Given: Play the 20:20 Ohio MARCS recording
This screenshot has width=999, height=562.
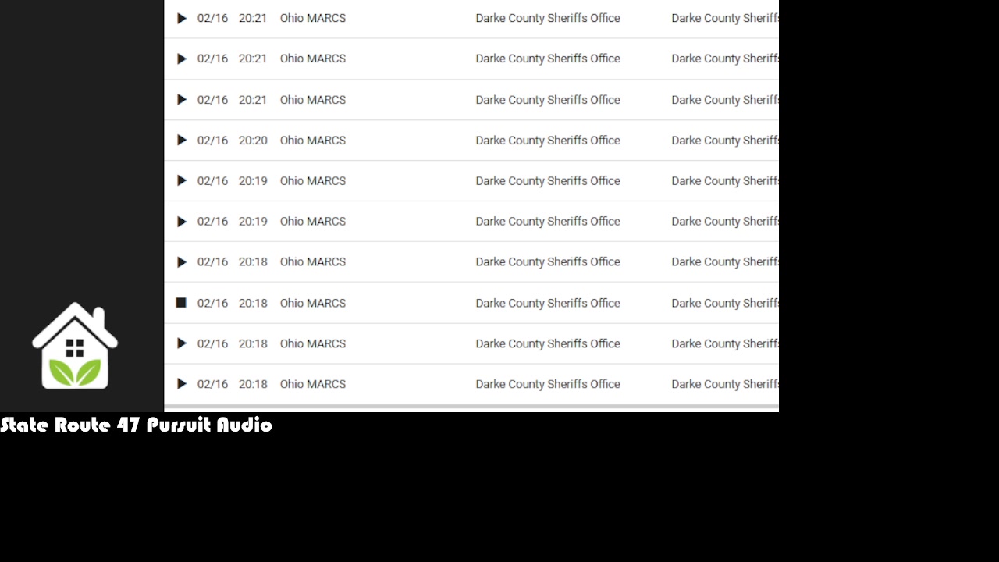Looking at the screenshot, I should tap(182, 140).
